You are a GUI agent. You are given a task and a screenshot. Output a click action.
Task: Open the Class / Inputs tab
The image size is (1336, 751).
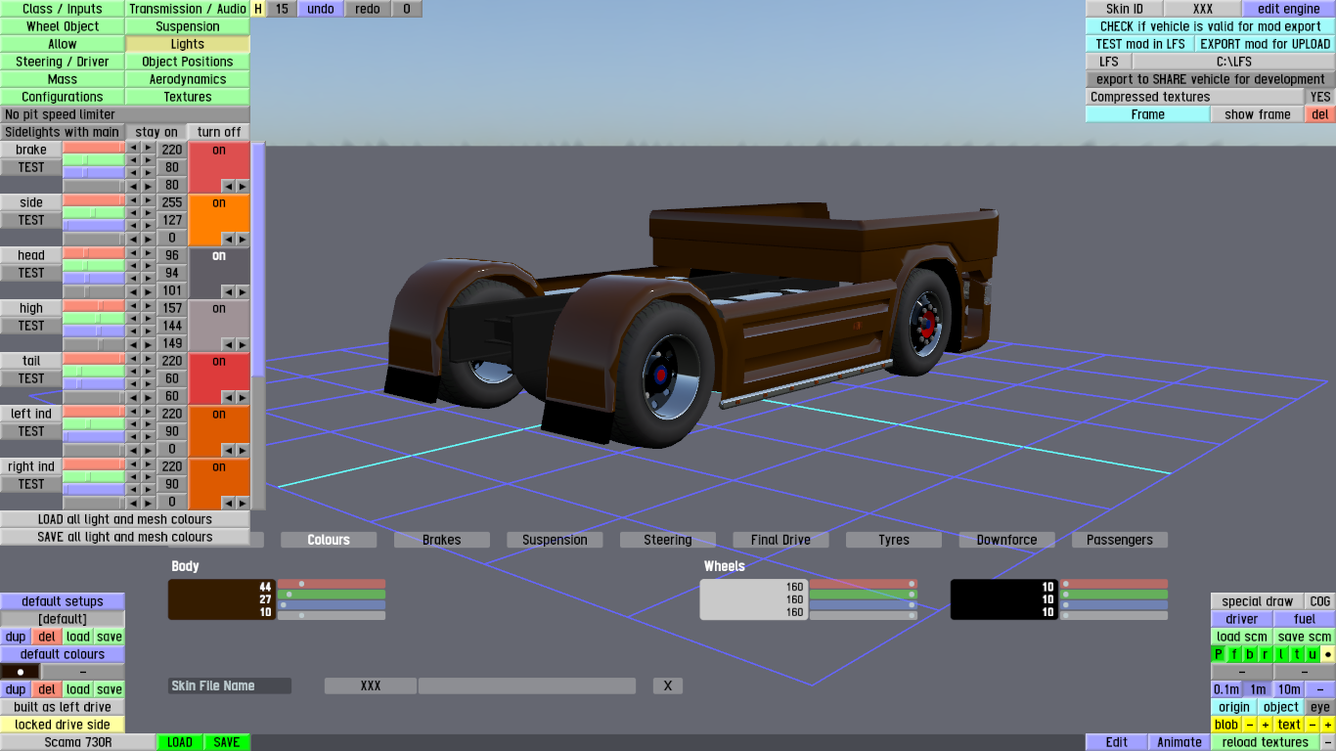point(63,9)
